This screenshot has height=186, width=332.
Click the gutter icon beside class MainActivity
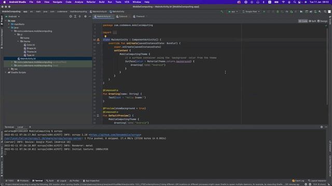click(x=98, y=40)
